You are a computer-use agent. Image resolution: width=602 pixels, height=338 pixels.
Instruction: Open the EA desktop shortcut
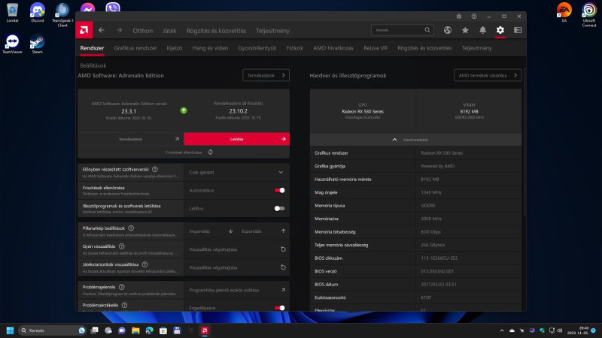(x=564, y=12)
